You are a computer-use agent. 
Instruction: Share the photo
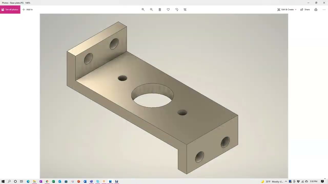pos(305,9)
